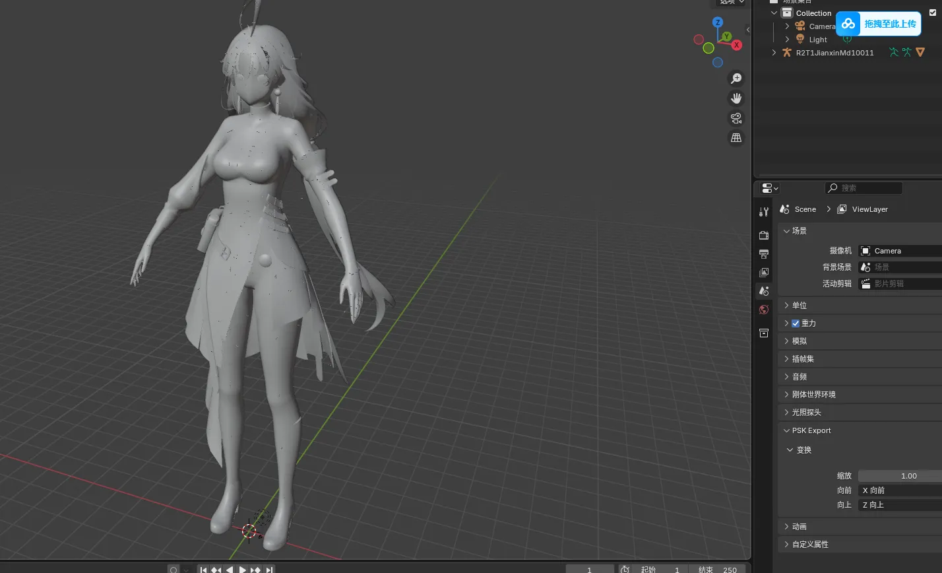Toggle camera view with the camera icon
This screenshot has width=942, height=573.
tap(736, 118)
